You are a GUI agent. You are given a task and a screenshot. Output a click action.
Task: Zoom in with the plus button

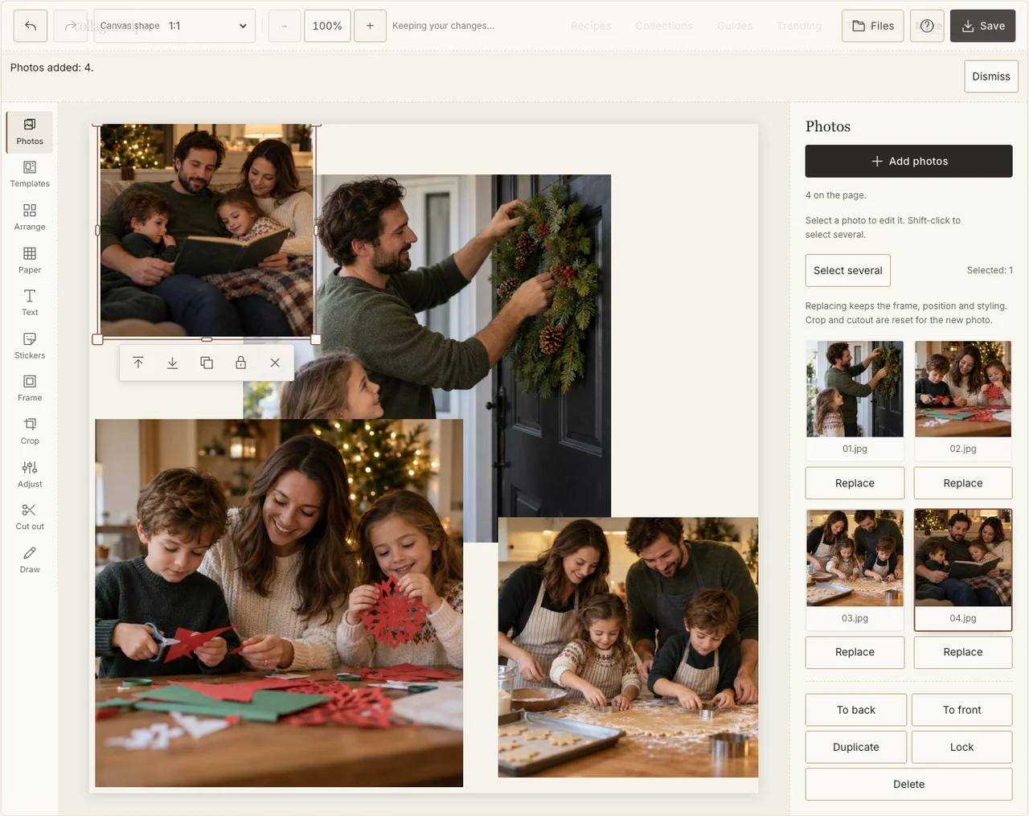370,26
